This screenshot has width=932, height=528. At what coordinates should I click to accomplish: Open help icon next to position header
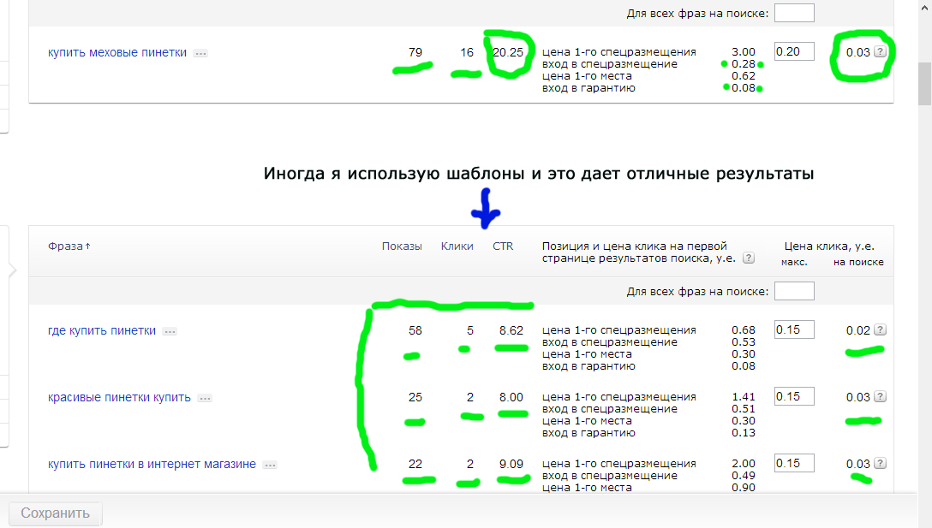749,258
